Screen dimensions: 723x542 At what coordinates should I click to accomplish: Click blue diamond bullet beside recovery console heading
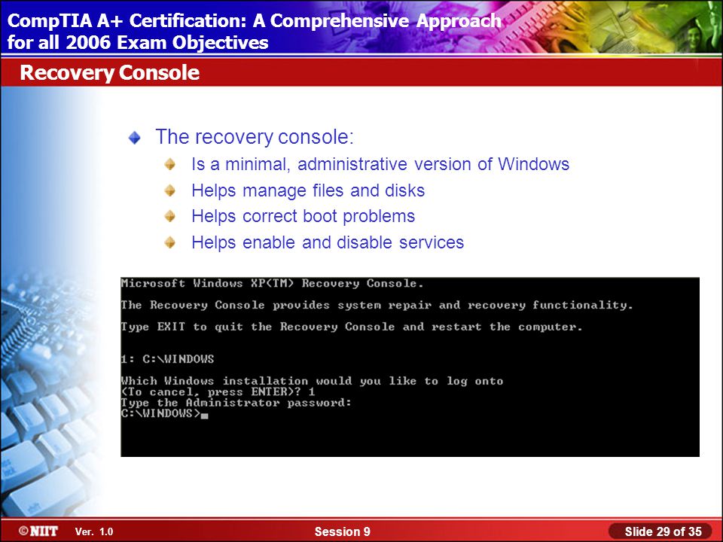(x=135, y=137)
